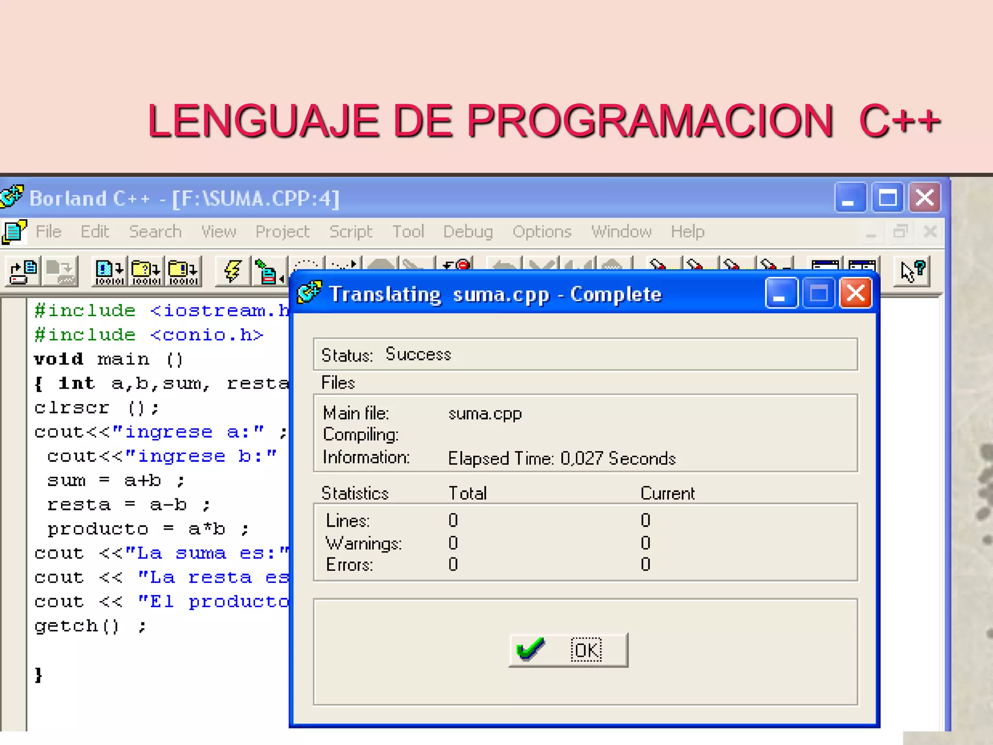Open the Help menu

click(x=688, y=232)
